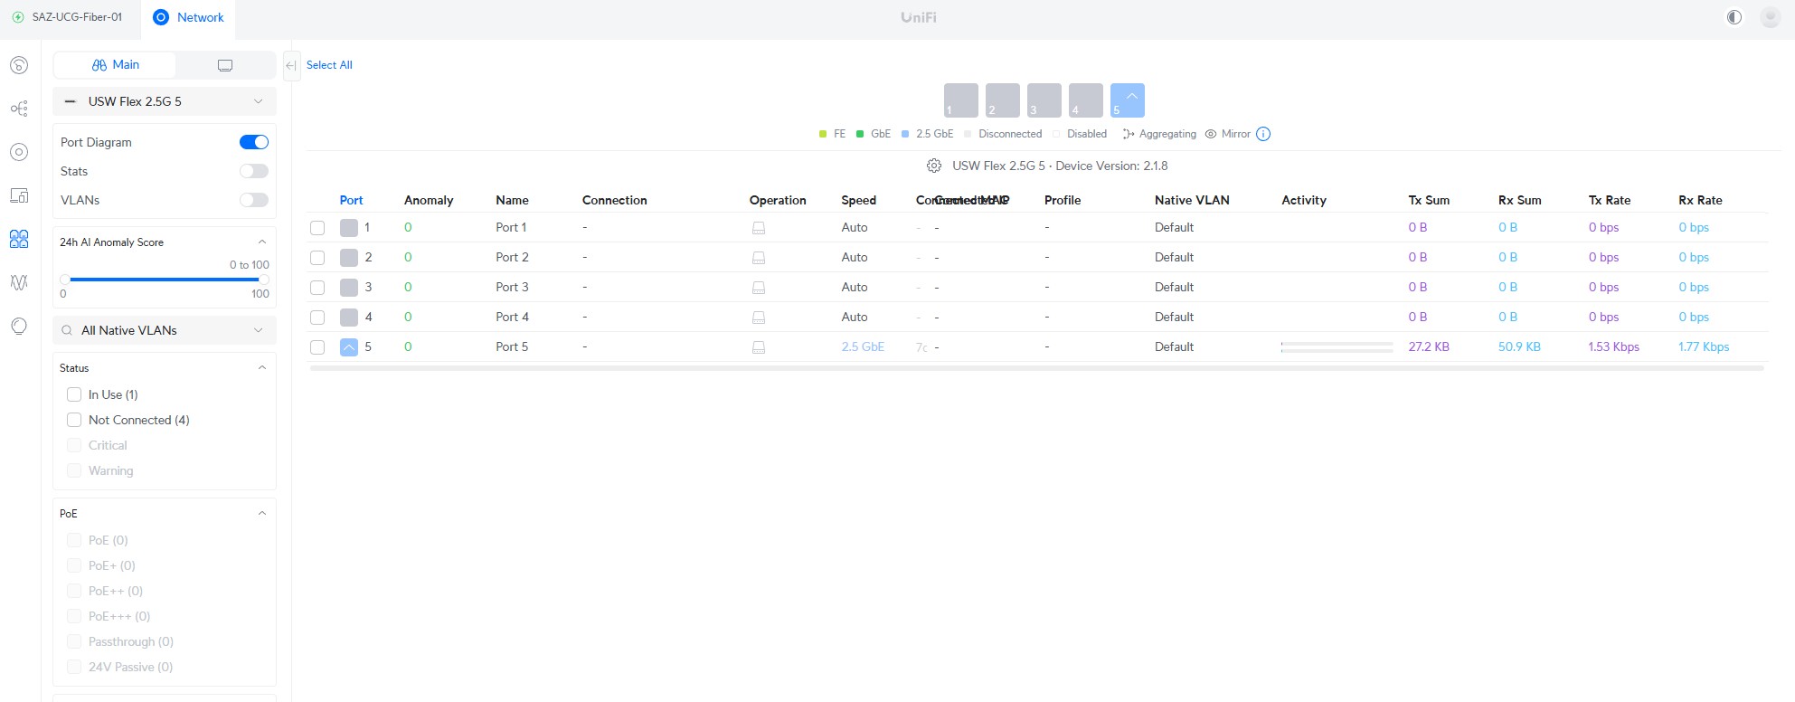Click port 1 in the port diagram
This screenshot has height=702, width=1795.
pos(960,100)
